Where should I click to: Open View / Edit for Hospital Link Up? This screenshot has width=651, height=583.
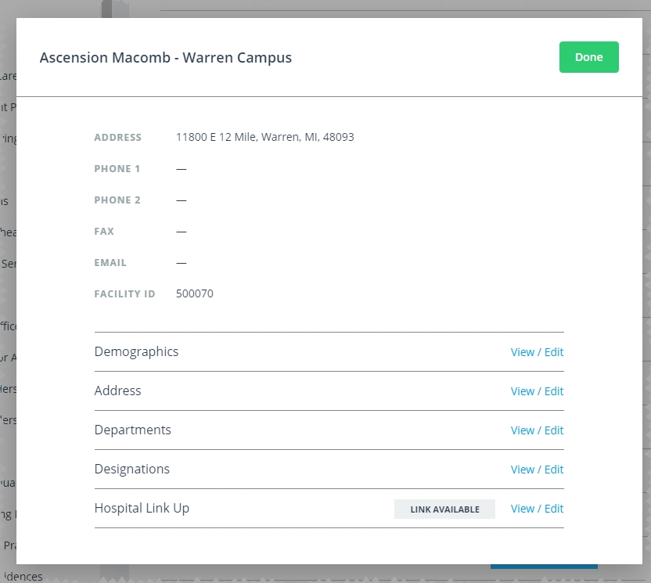tap(537, 509)
